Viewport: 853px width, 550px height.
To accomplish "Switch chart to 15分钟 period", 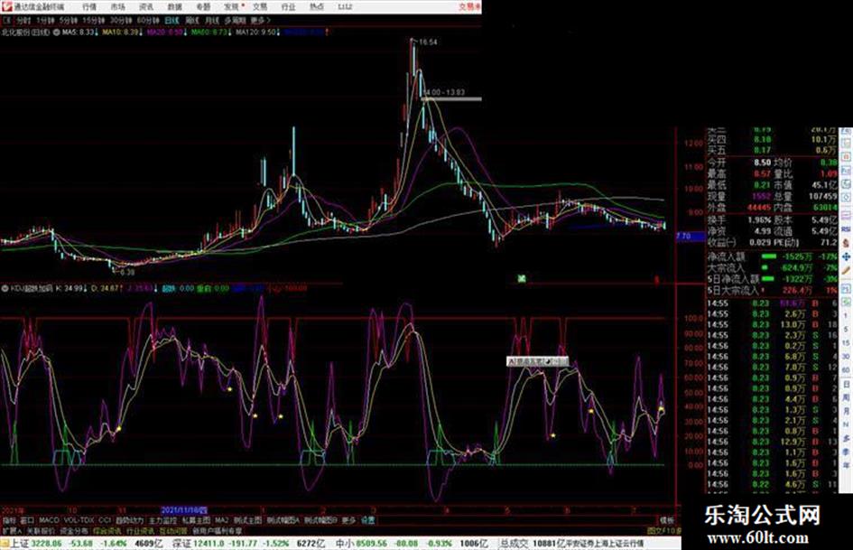I will [x=94, y=20].
